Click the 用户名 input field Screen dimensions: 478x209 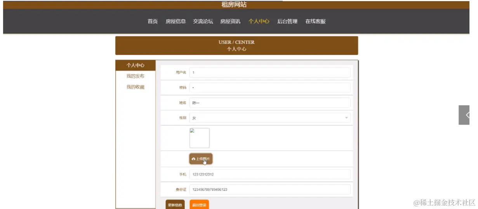coord(270,72)
